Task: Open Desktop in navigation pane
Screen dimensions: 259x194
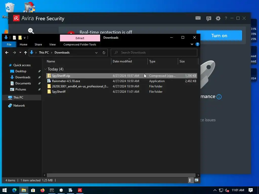Action: pyautogui.click(x=21, y=71)
